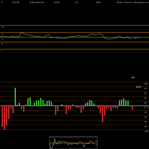Open the mini price chart thumbnail at bottom
Screen dimensions: 149x149
coord(74,143)
